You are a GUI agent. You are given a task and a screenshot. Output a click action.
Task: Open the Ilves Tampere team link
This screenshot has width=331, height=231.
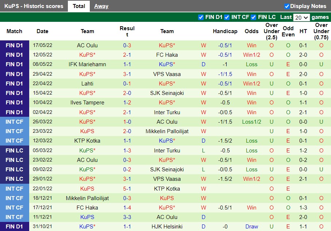point(87,103)
